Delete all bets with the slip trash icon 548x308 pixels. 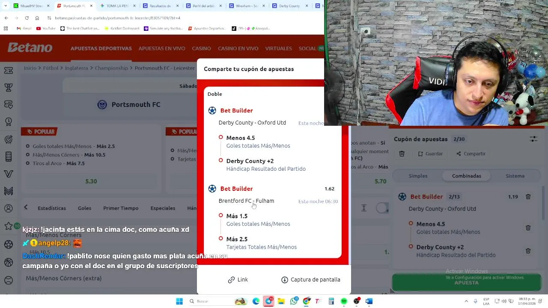[402, 154]
